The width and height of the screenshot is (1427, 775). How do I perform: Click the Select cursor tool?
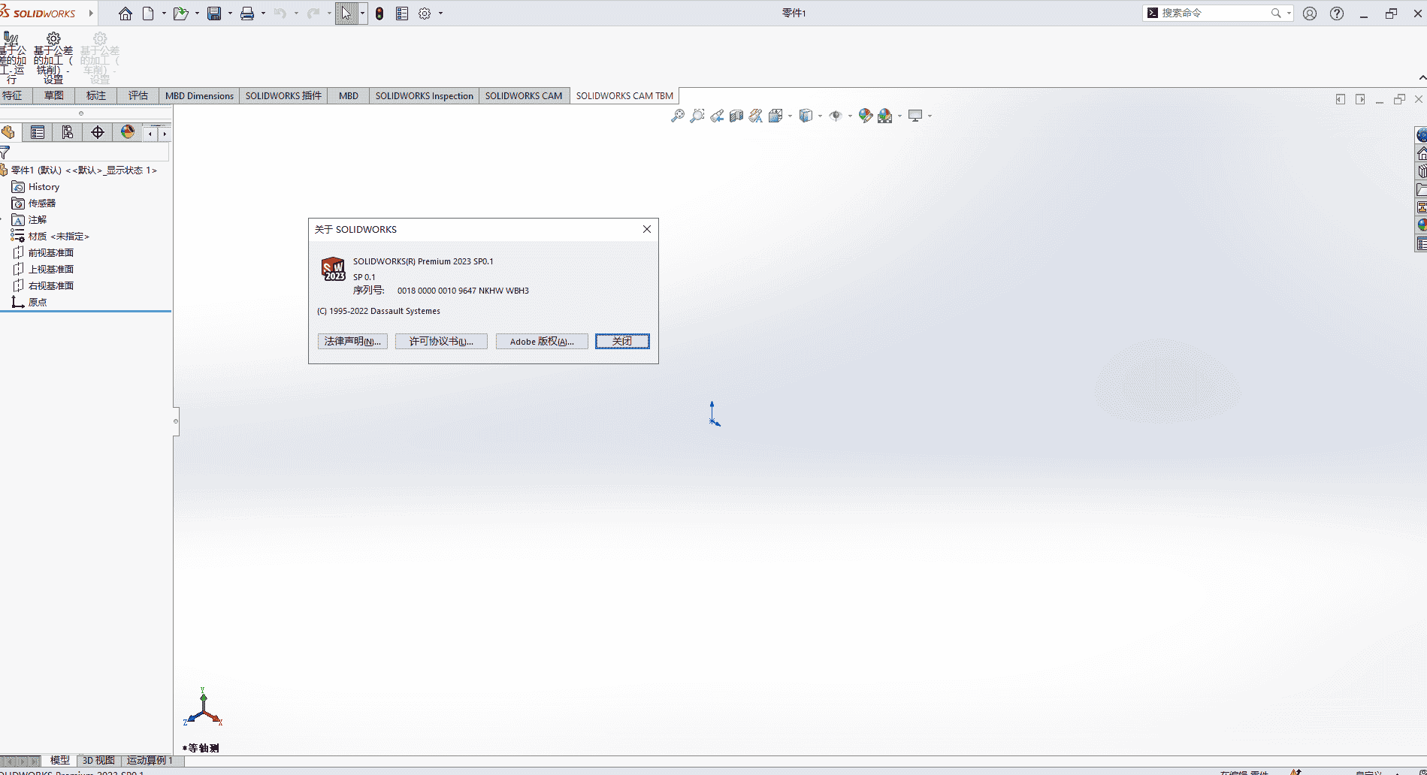346,14
